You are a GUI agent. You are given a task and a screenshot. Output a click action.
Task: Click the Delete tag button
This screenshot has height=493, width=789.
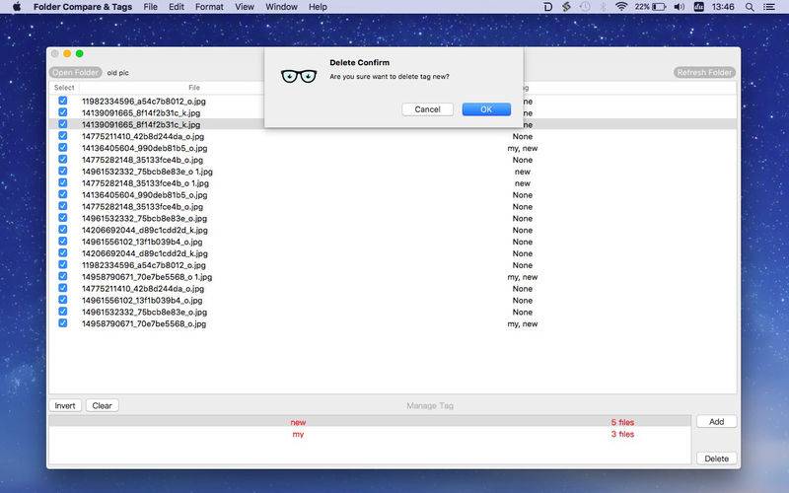pos(717,458)
